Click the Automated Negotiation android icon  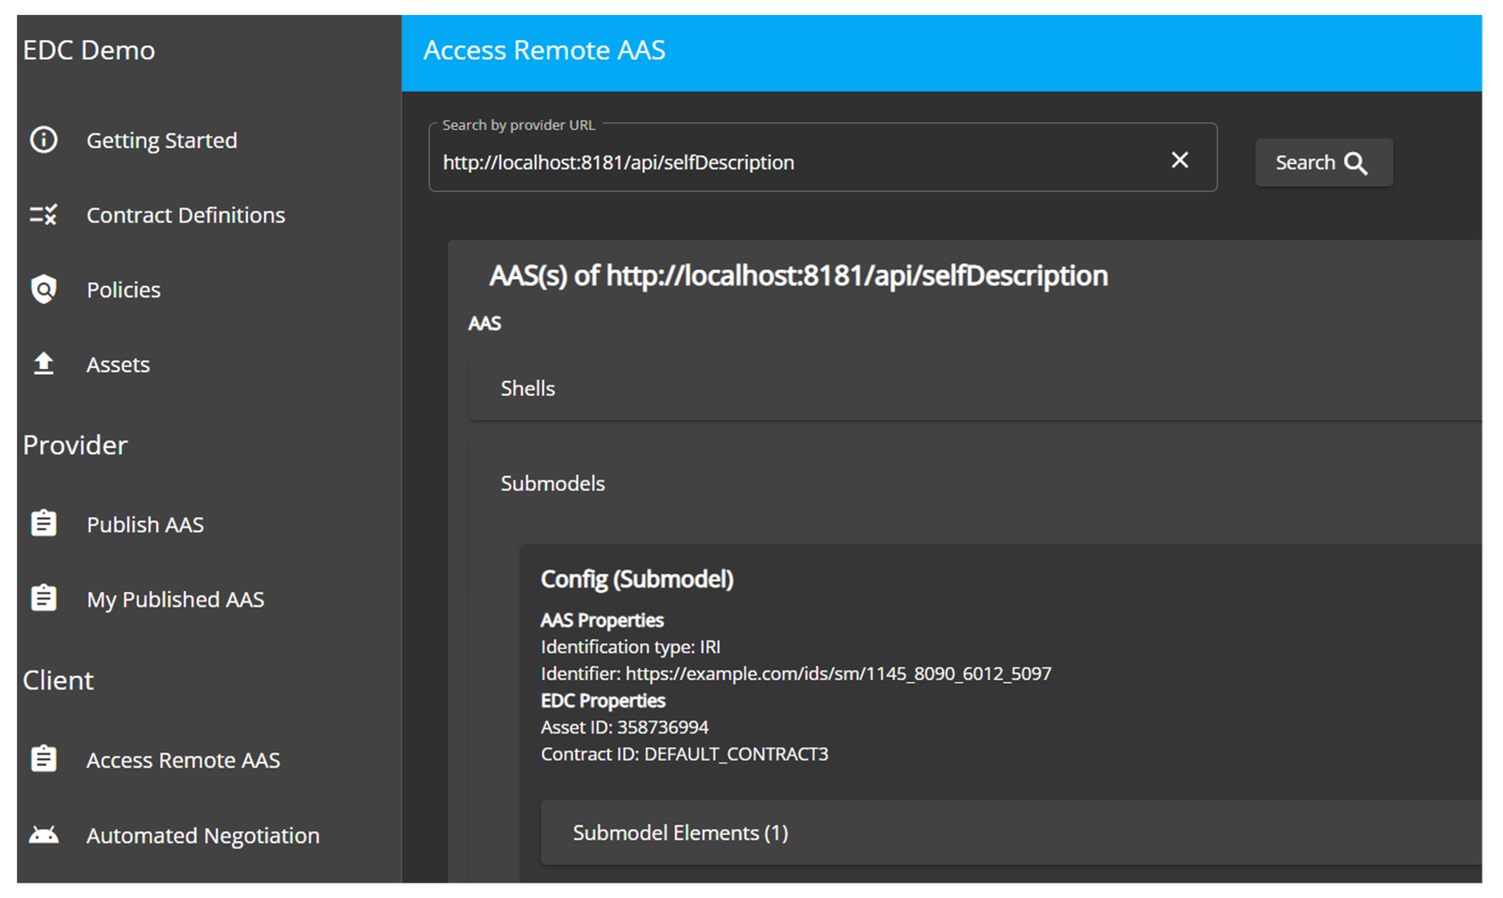[44, 834]
